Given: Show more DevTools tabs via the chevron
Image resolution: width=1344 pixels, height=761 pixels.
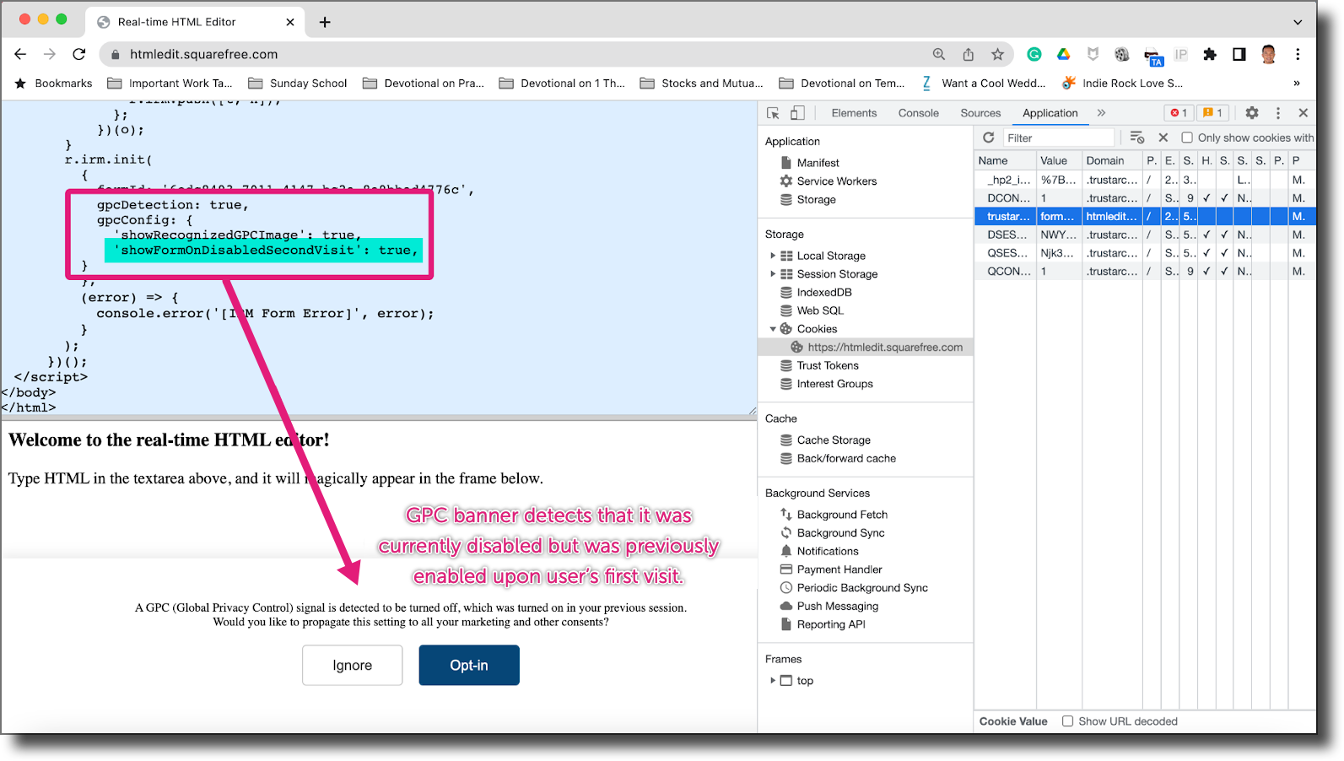Looking at the screenshot, I should 1101,113.
